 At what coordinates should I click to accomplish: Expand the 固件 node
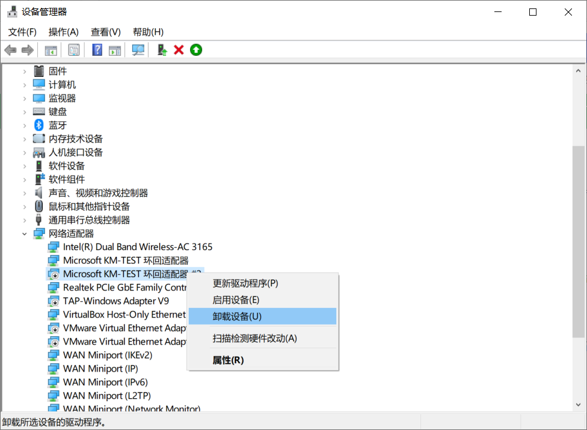(25, 71)
